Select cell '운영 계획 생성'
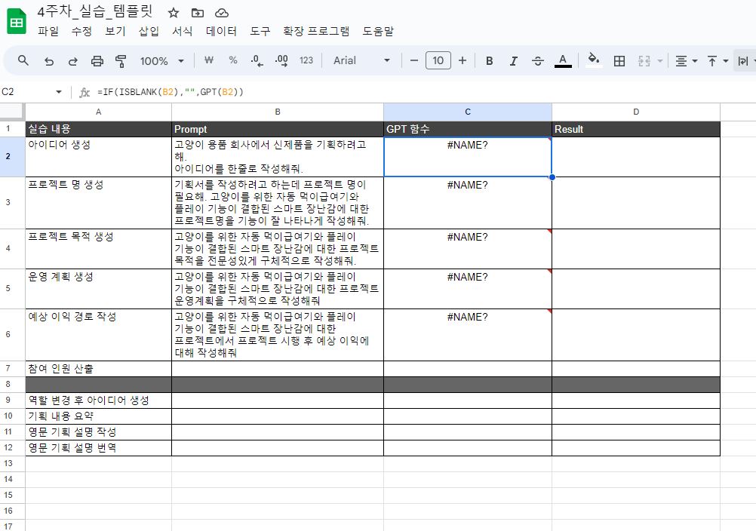Image resolution: width=756 pixels, height=531 pixels. click(x=98, y=289)
